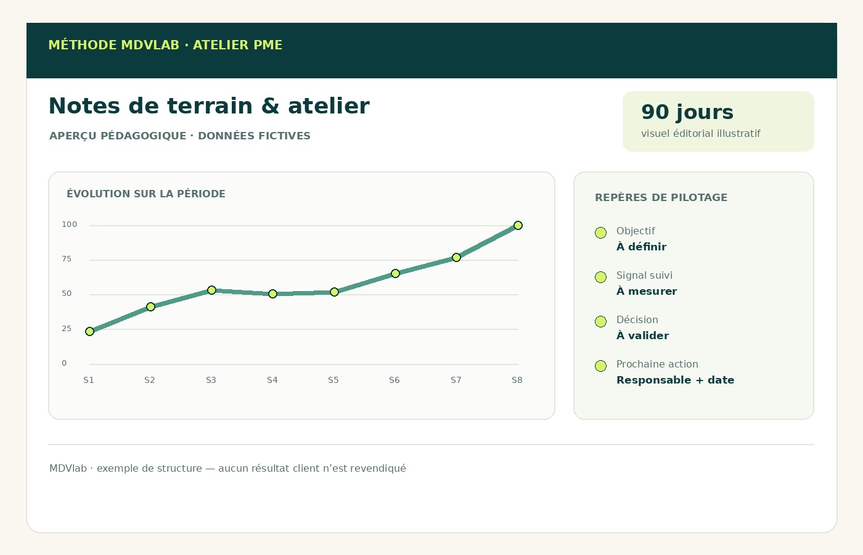
Task: Click the header text "MÉTHODE MDVLAB · ATELIER PME"
Action: (x=165, y=45)
